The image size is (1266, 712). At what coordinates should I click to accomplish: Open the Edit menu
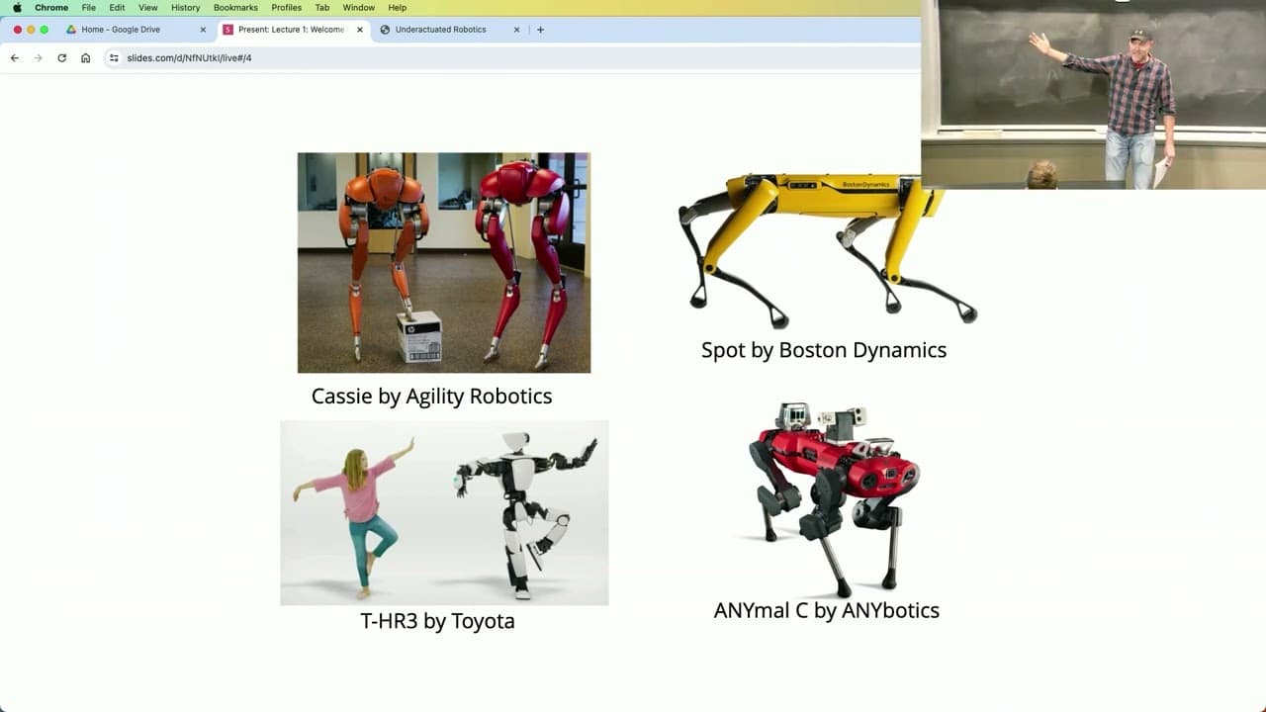point(117,8)
